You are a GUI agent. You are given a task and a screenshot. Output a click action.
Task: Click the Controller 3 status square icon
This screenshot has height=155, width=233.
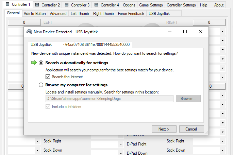coord(67,5)
